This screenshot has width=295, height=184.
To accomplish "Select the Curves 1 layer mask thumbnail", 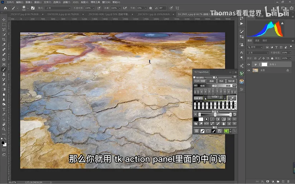I will 264,64.
